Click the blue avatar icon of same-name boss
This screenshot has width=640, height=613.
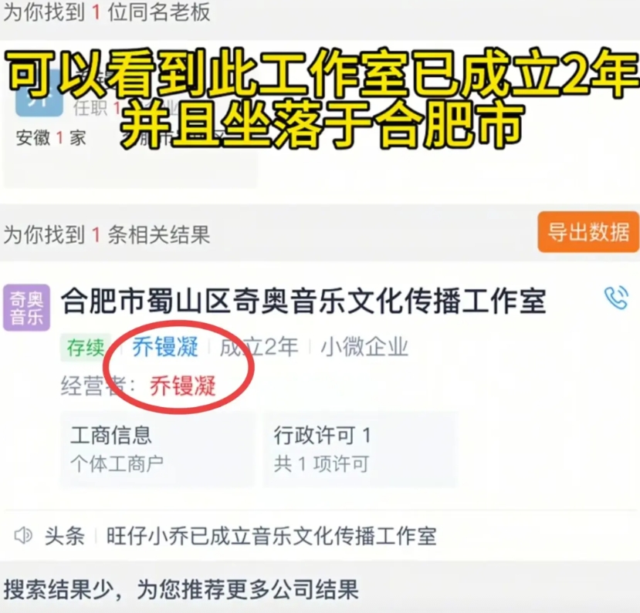click(39, 98)
